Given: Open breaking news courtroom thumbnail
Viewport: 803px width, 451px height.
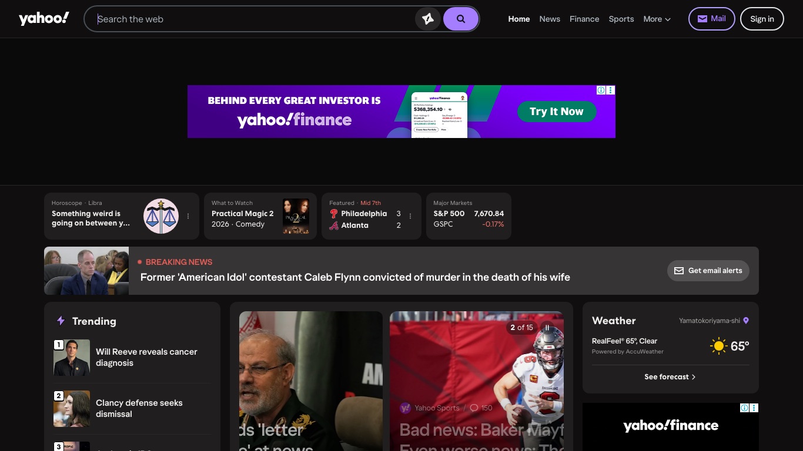Looking at the screenshot, I should 86,271.
